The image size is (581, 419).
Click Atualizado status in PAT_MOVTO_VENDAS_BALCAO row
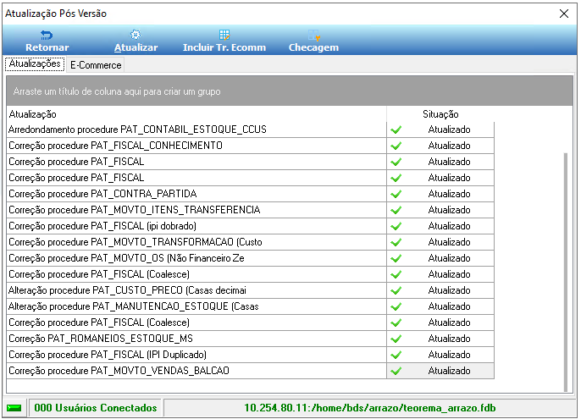449,371
